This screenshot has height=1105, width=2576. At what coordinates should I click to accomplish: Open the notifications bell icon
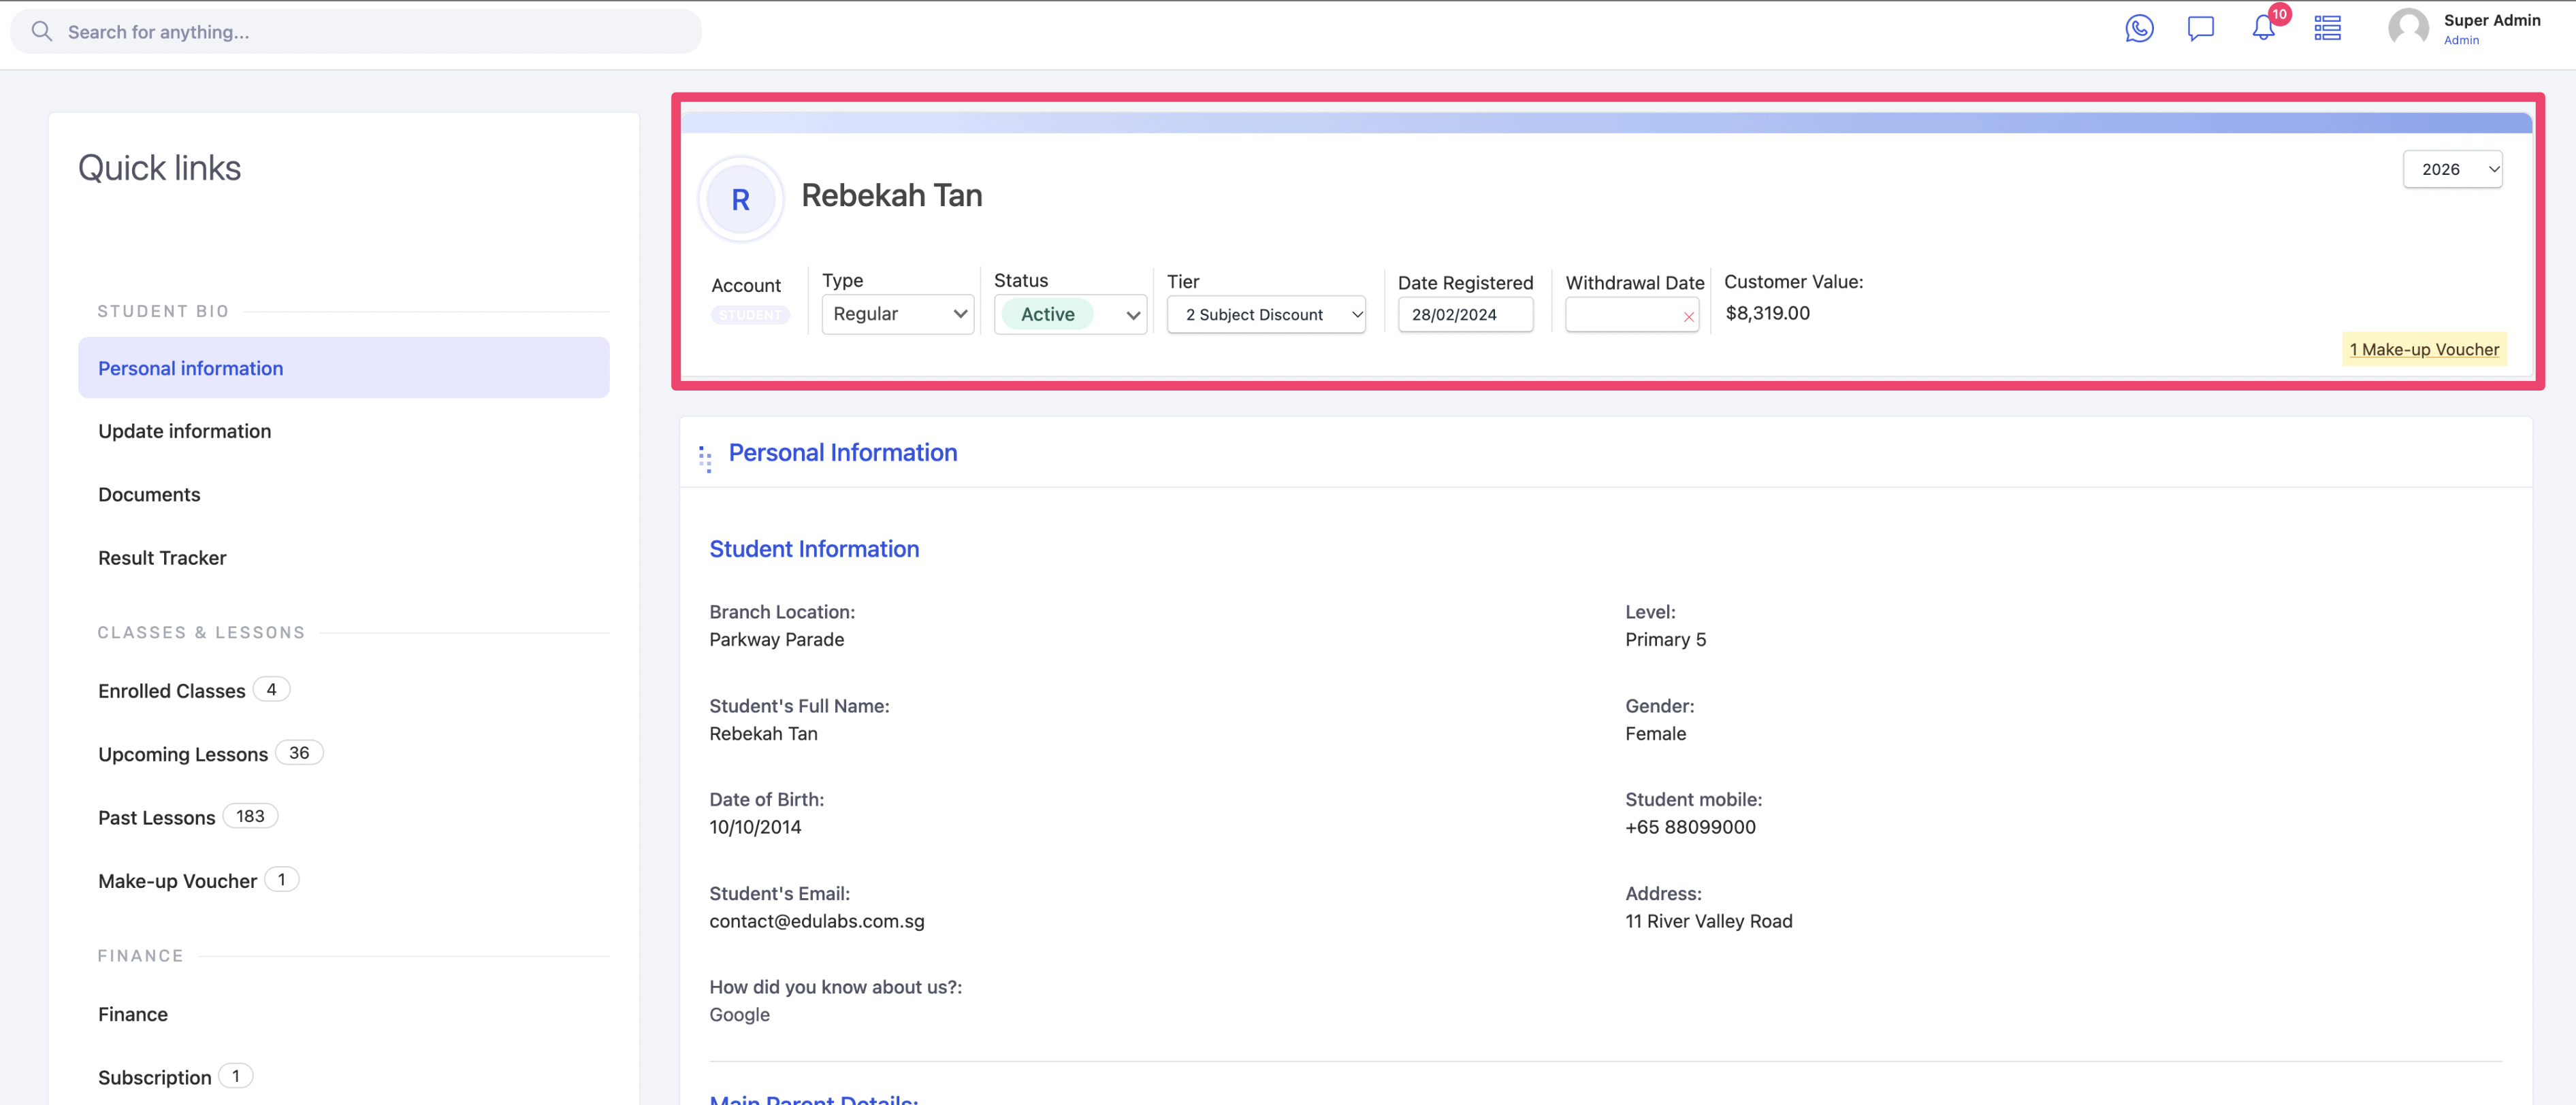coord(2263,29)
